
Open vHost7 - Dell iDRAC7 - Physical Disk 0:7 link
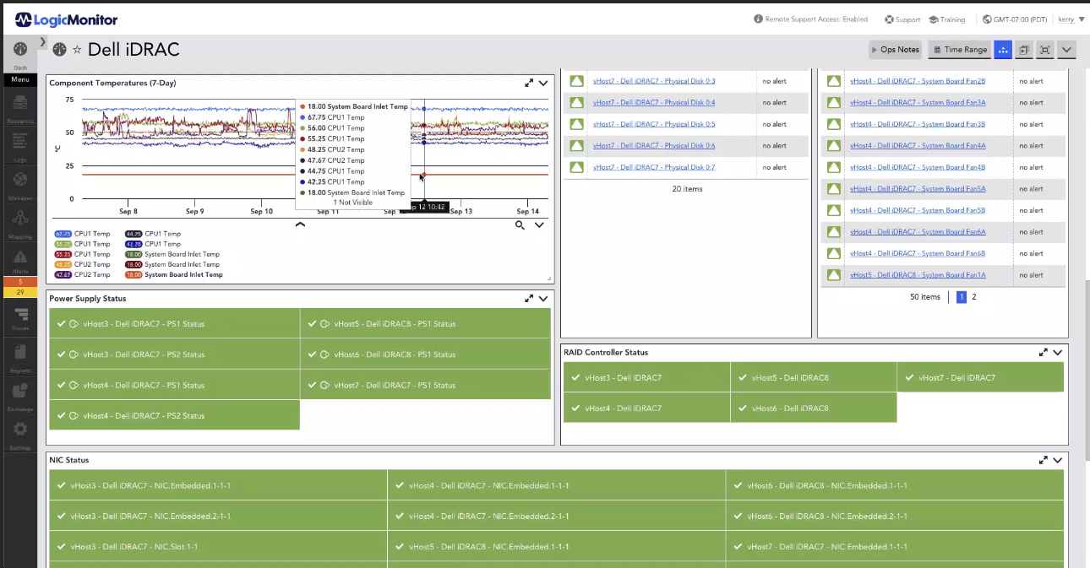pos(654,167)
